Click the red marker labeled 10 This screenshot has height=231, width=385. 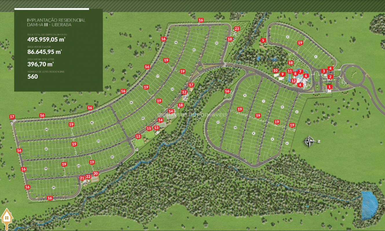tap(275, 70)
